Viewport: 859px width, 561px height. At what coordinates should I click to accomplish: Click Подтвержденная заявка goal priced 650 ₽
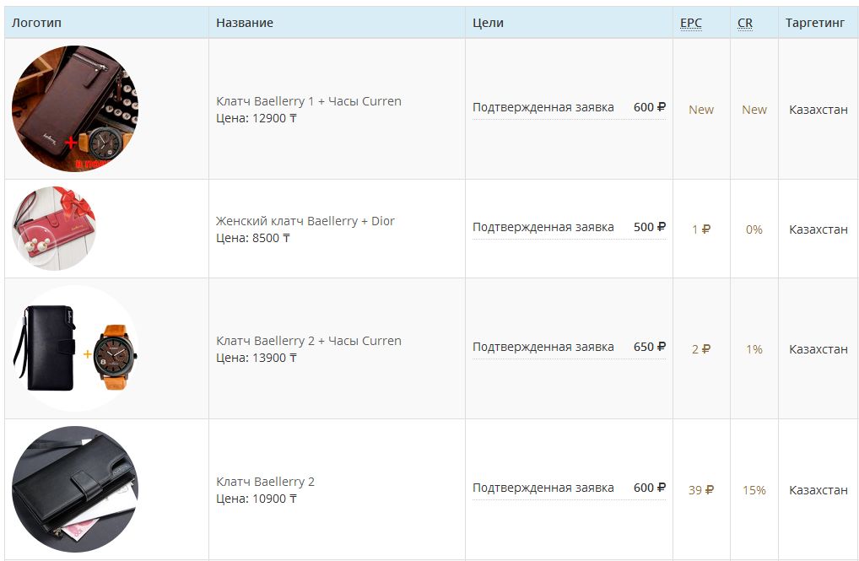[543, 347]
